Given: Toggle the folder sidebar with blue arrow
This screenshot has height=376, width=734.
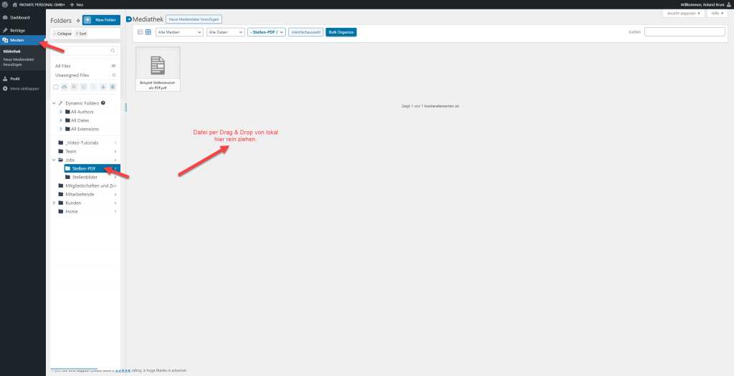Looking at the screenshot, I should [x=128, y=19].
